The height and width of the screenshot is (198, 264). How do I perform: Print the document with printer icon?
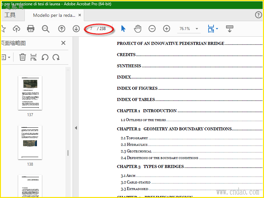tap(31, 29)
